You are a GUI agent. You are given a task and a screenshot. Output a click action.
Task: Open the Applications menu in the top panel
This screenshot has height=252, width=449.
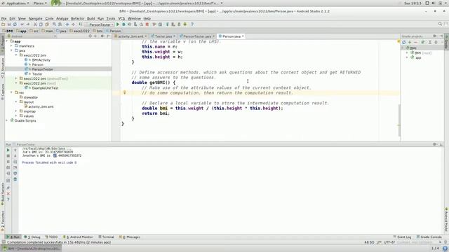pos(15,3)
